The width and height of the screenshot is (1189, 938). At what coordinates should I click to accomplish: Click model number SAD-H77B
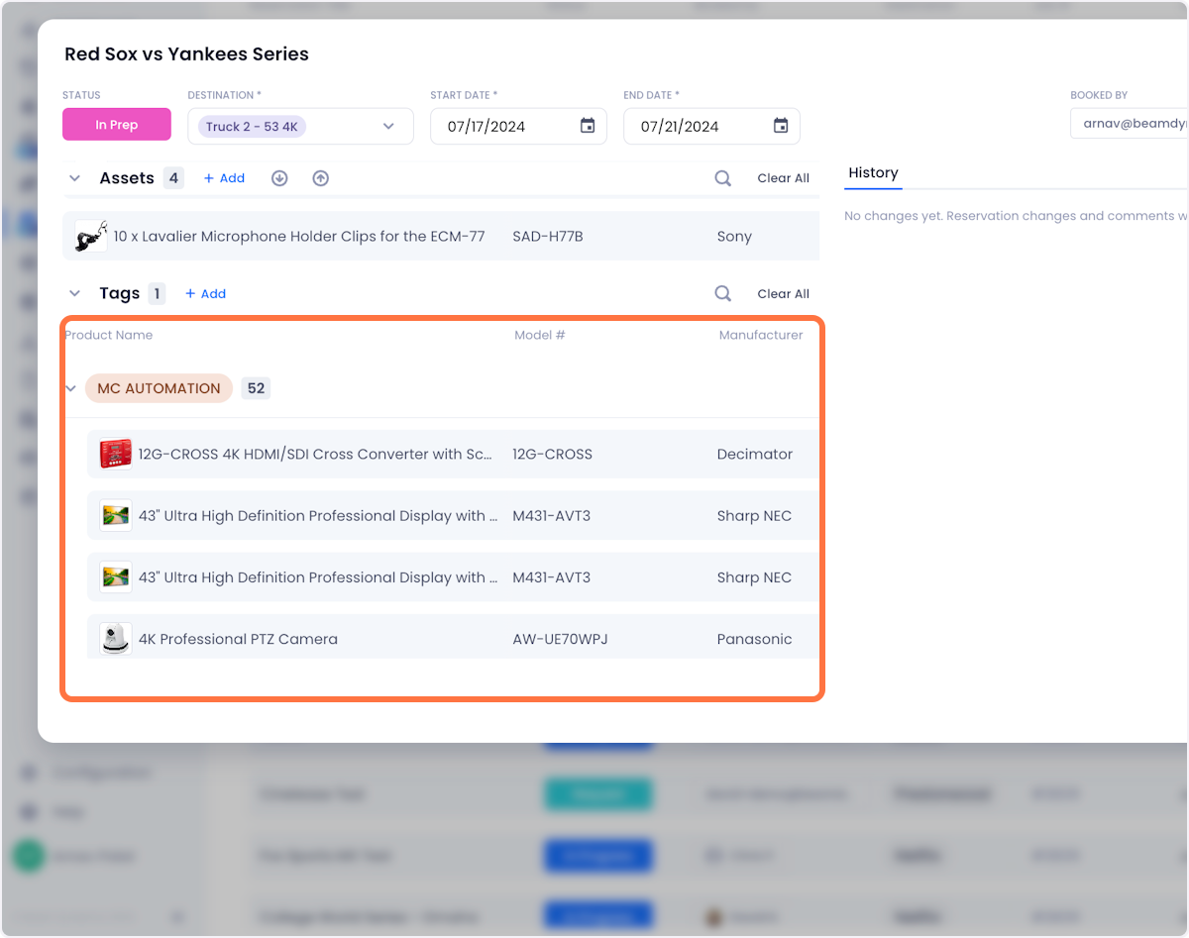point(548,237)
